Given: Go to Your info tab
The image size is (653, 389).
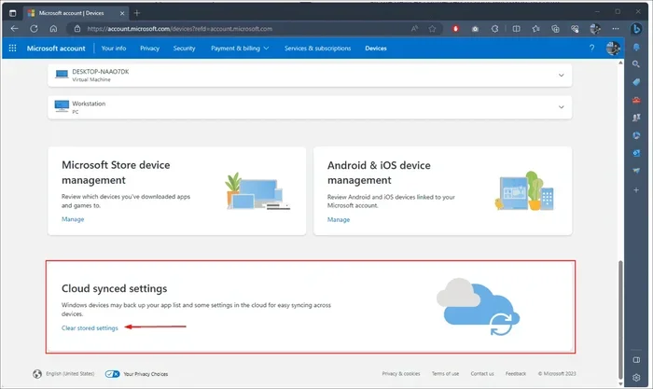Looking at the screenshot, I should (x=114, y=49).
